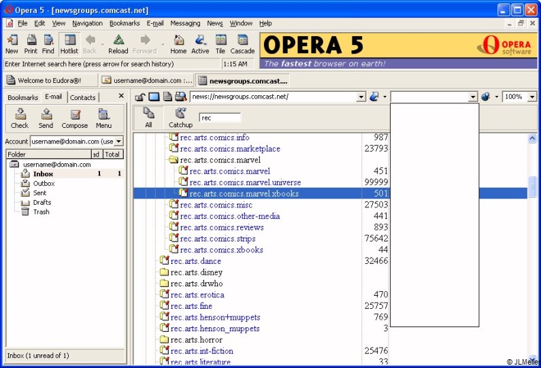The width and height of the screenshot is (541, 368).
Task: Open rec.arts.henson+muppets newsgroup link
Action: (x=215, y=317)
